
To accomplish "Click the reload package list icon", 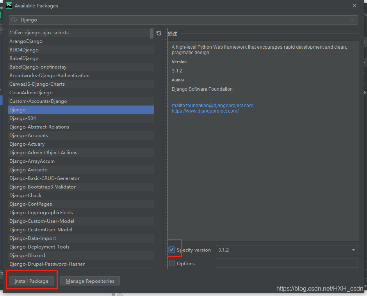I will tap(159, 33).
